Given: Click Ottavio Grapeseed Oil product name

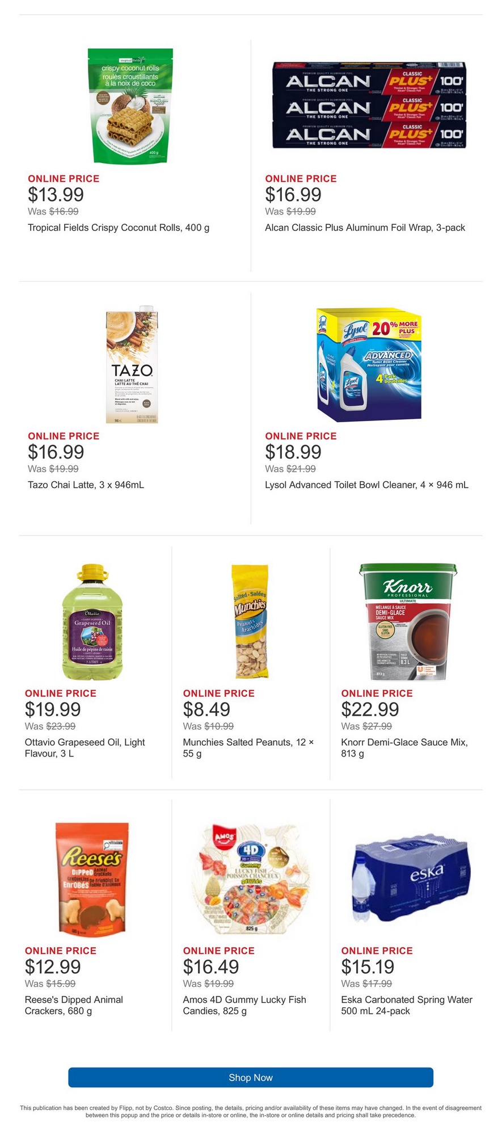Looking at the screenshot, I should point(85,747).
